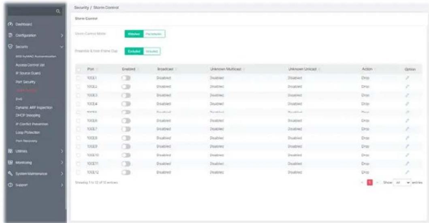
Task: Open IP Conflict Prevention in sidebar
Action: point(32,124)
